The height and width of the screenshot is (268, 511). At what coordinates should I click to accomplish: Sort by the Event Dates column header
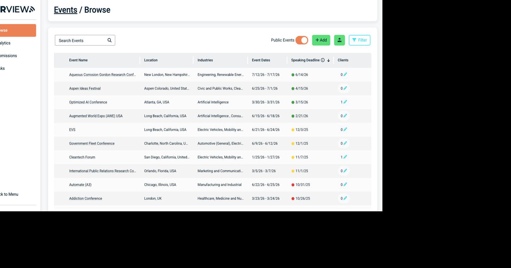tap(261, 60)
